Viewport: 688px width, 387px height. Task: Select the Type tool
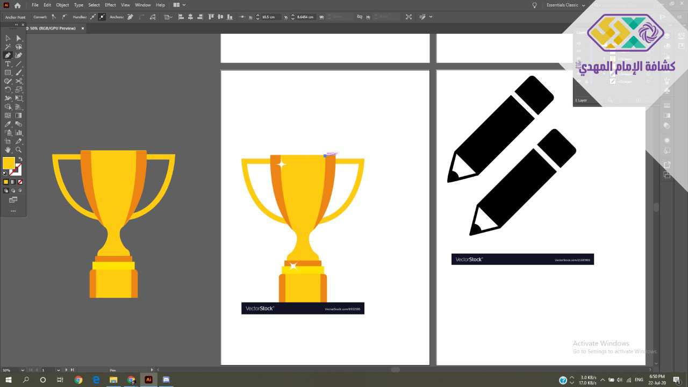(8, 64)
